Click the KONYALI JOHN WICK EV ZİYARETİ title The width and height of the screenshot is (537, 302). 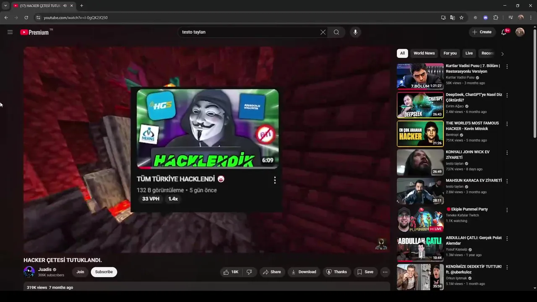point(468,155)
